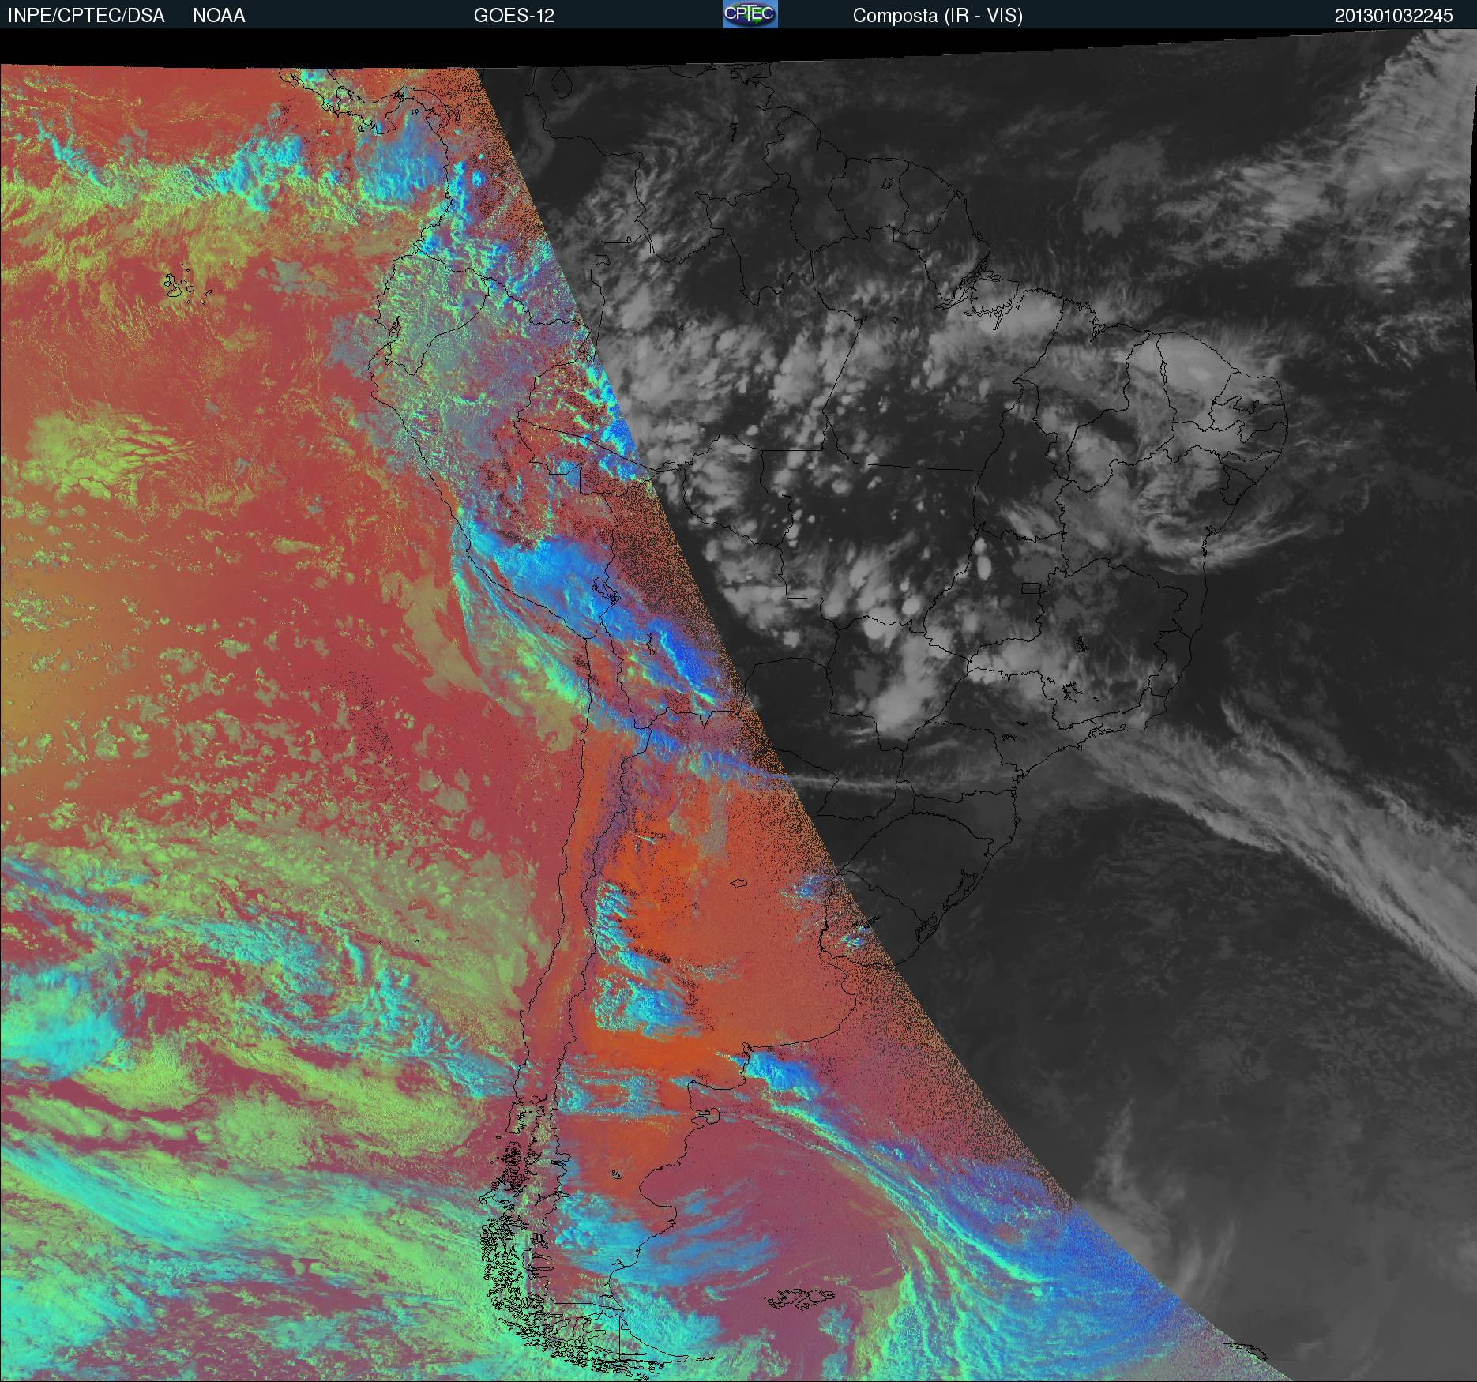Click the GOES-12 satellite label
This screenshot has width=1477, height=1382.
tap(514, 16)
